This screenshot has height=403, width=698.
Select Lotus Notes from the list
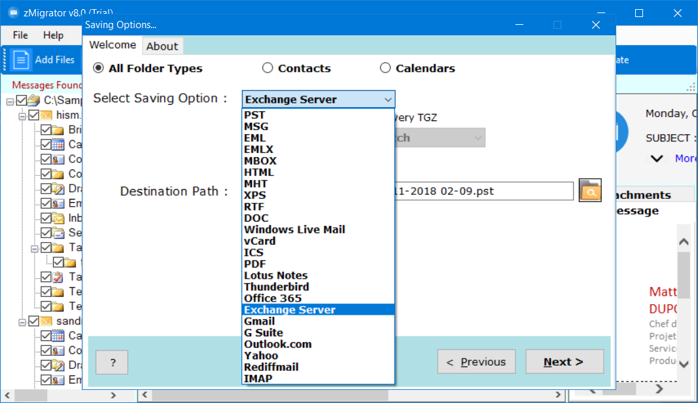pos(319,275)
